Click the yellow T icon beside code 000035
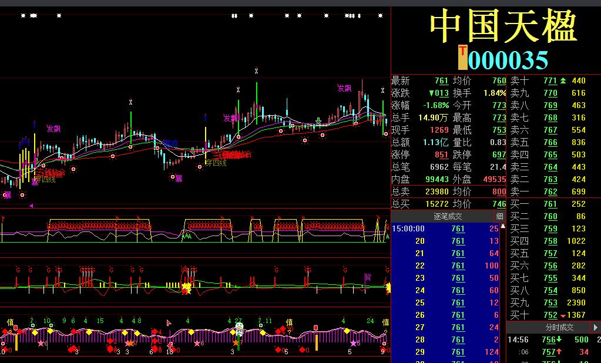The height and width of the screenshot is (363, 601). [462, 58]
